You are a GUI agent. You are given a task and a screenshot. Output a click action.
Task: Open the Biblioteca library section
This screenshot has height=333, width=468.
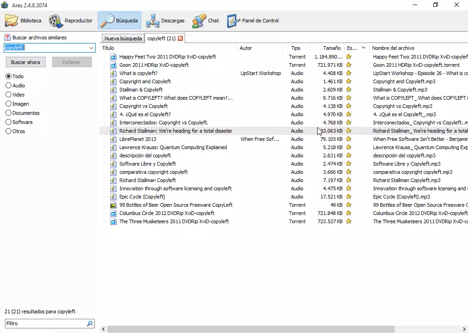(23, 21)
